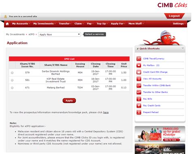
Task: Expand the Top Up menu
Action: click(102, 24)
